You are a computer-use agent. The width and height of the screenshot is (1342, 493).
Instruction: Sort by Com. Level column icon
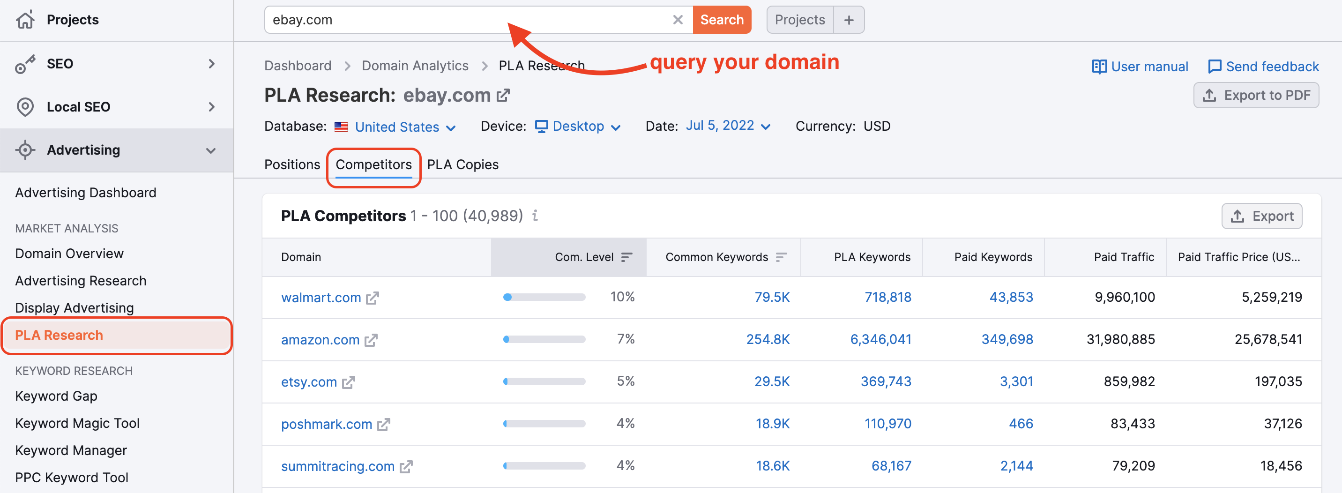point(626,257)
